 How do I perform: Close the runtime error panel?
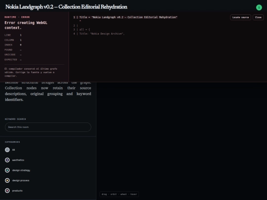[258, 17]
